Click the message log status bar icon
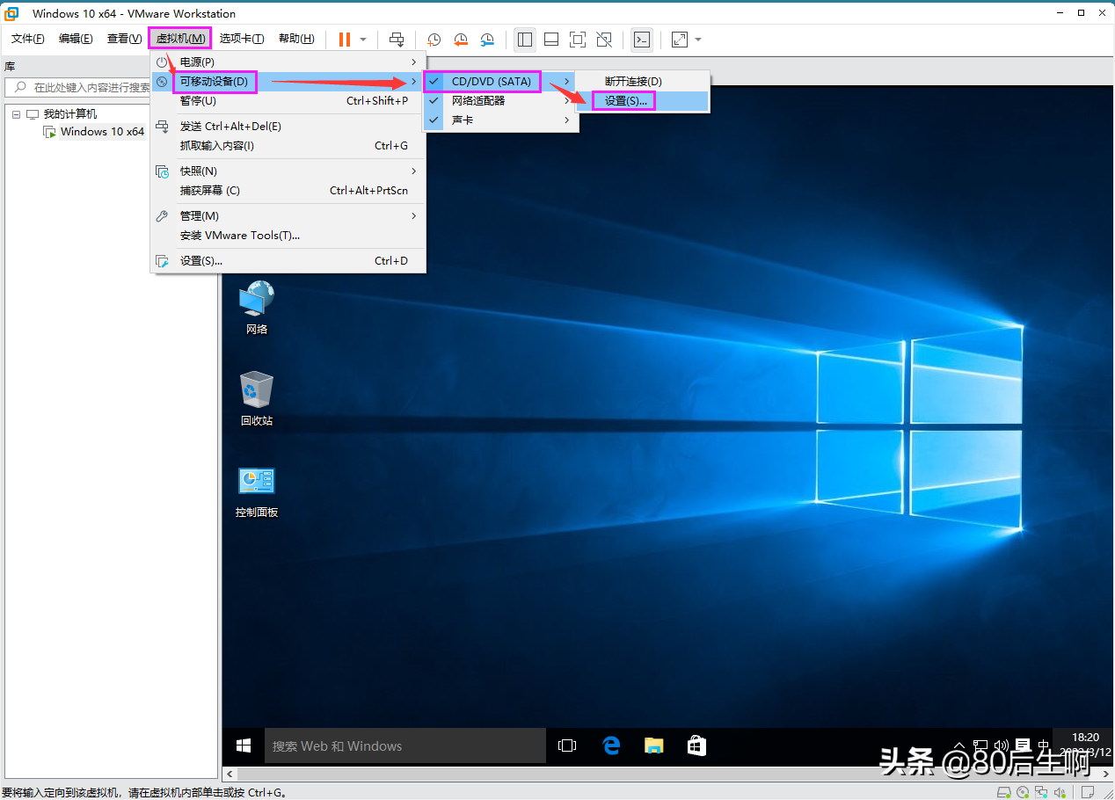Image resolution: width=1115 pixels, height=800 pixels. [x=1089, y=791]
